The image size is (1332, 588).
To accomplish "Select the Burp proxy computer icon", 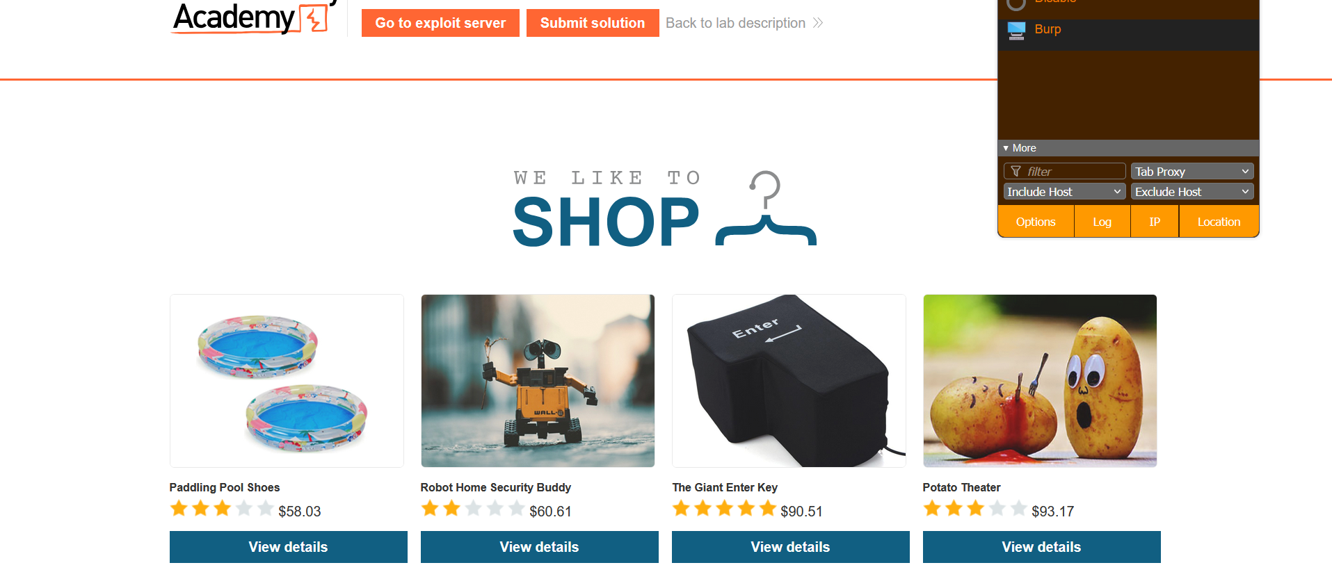I will pos(1016,30).
